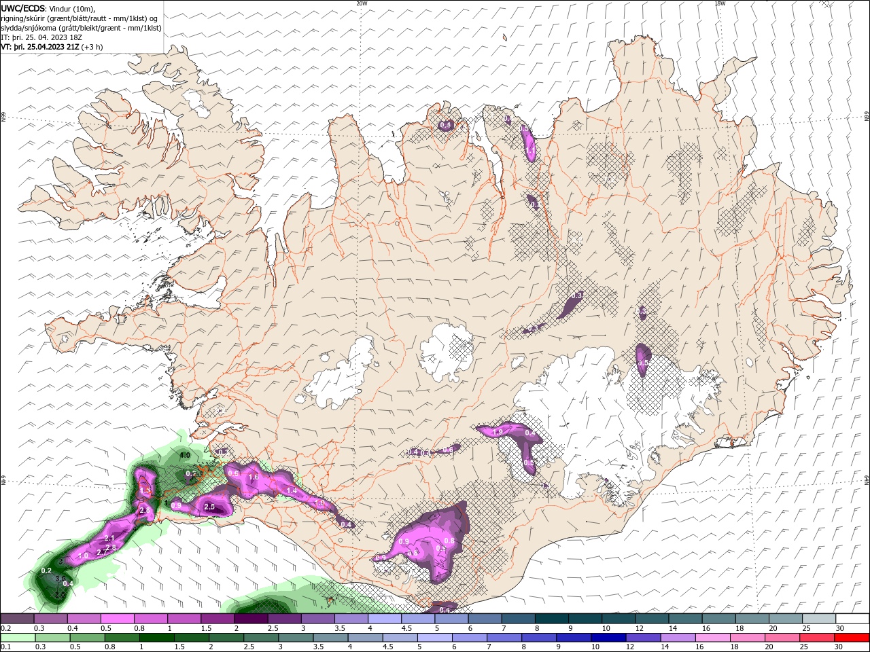
Task: Click the header line 'UWC/ECDS: Vindur (10m),'
Action: coord(48,8)
